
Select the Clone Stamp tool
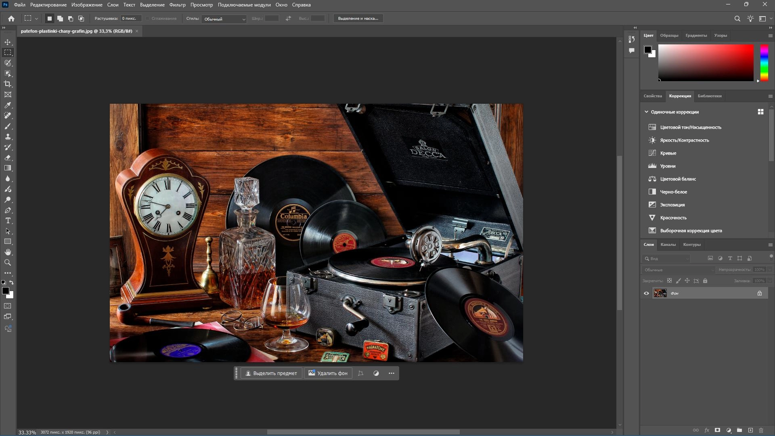point(8,136)
